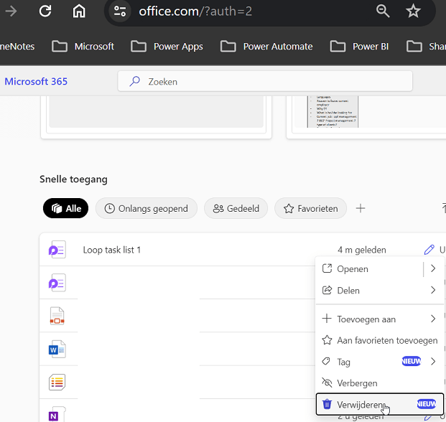Click the Word document file icon
Screen dimensions: 446x422
click(x=57, y=349)
